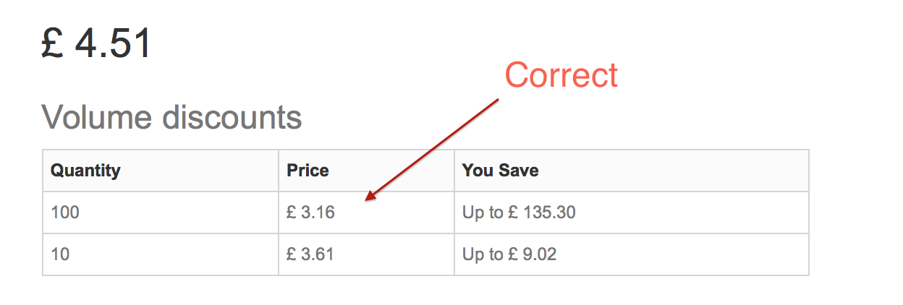Image resolution: width=903 pixels, height=305 pixels.
Task: Click the £ 3.61 price cell
Action: pos(311,254)
